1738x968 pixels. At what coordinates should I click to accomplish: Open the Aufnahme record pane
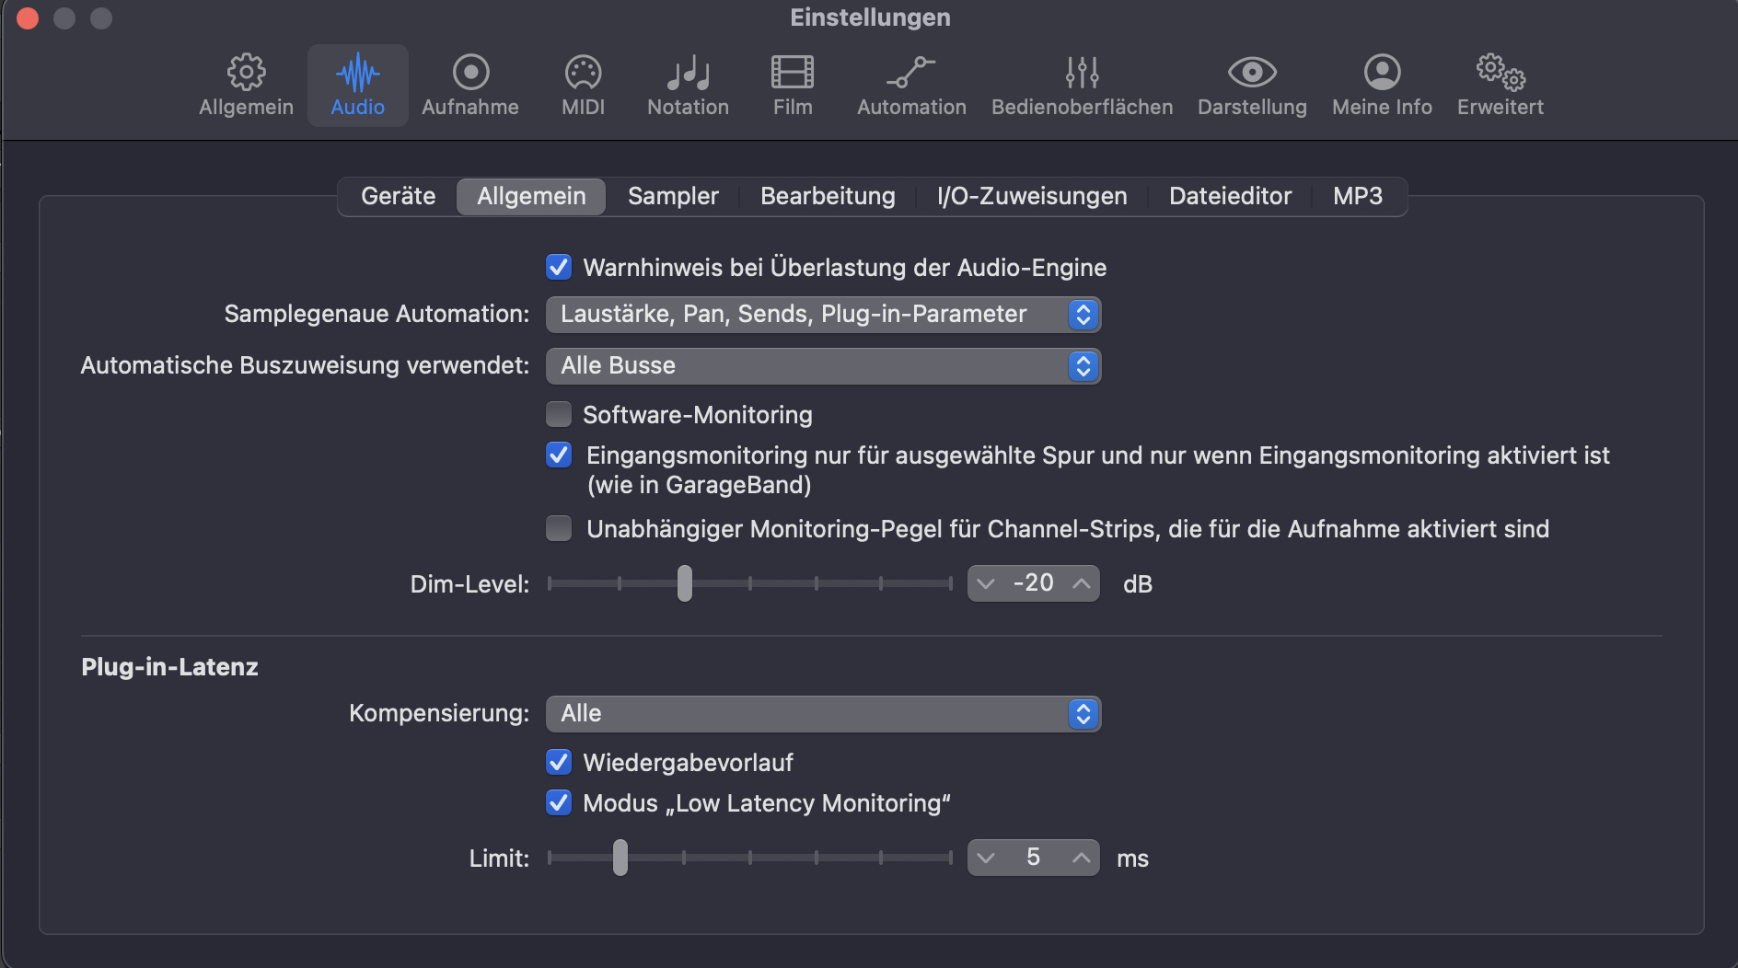pyautogui.click(x=470, y=85)
